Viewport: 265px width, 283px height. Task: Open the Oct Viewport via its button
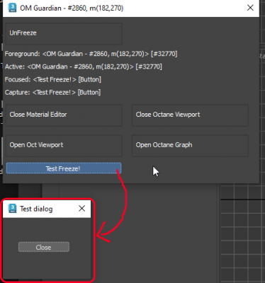point(64,146)
